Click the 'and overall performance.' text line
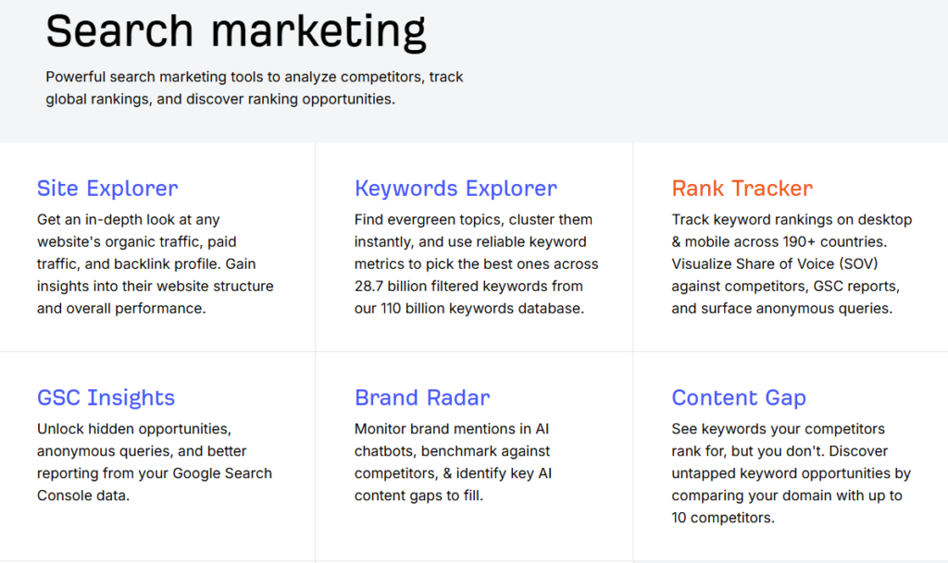Viewport: 948px width, 563px height. click(x=121, y=309)
